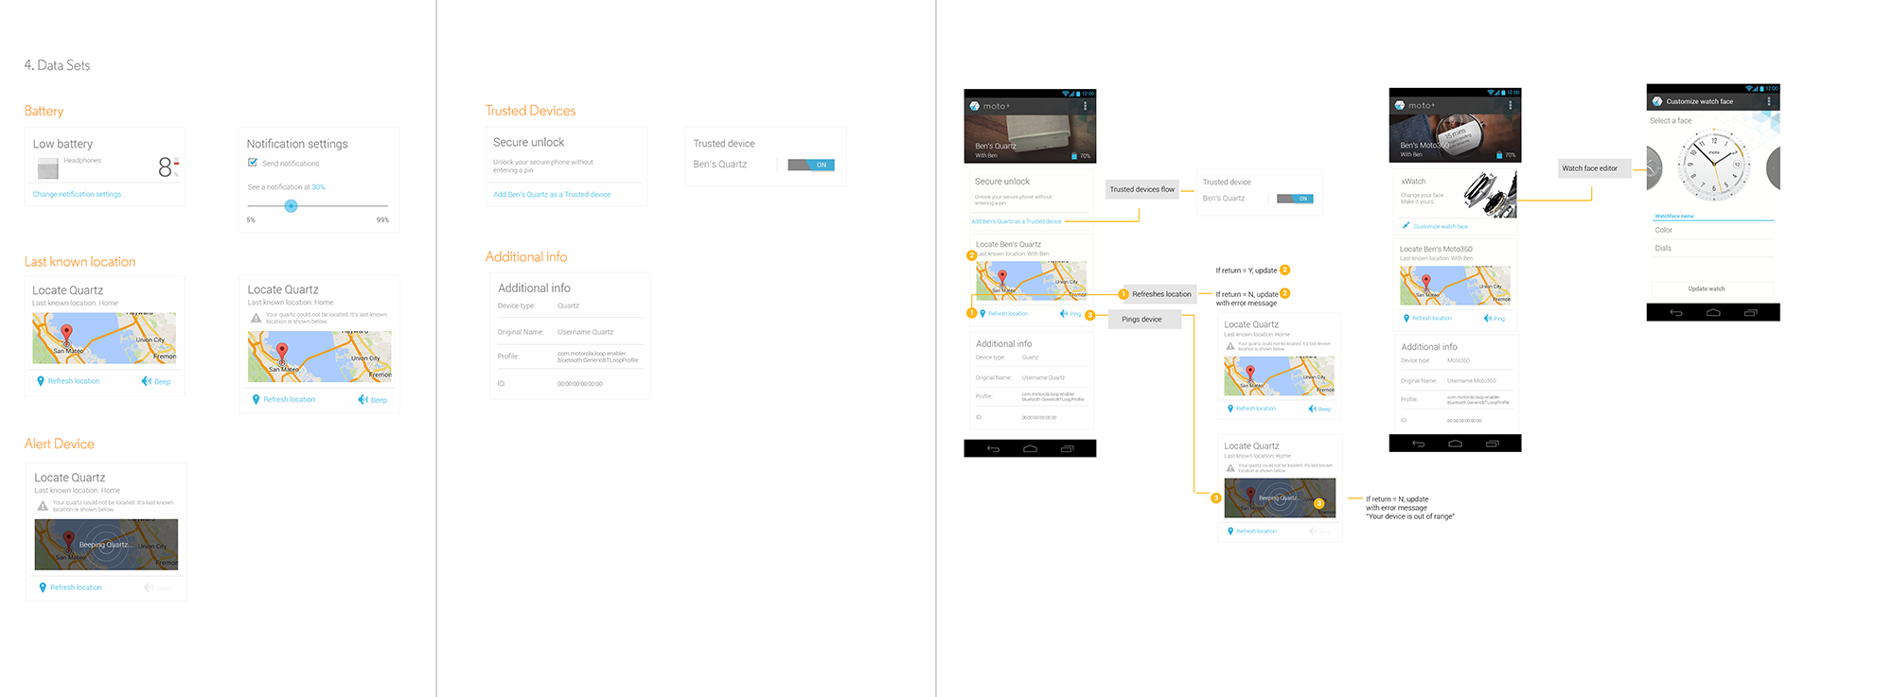This screenshot has height=697, width=1893.
Task: Open Change notification settings link
Action: pos(78,194)
